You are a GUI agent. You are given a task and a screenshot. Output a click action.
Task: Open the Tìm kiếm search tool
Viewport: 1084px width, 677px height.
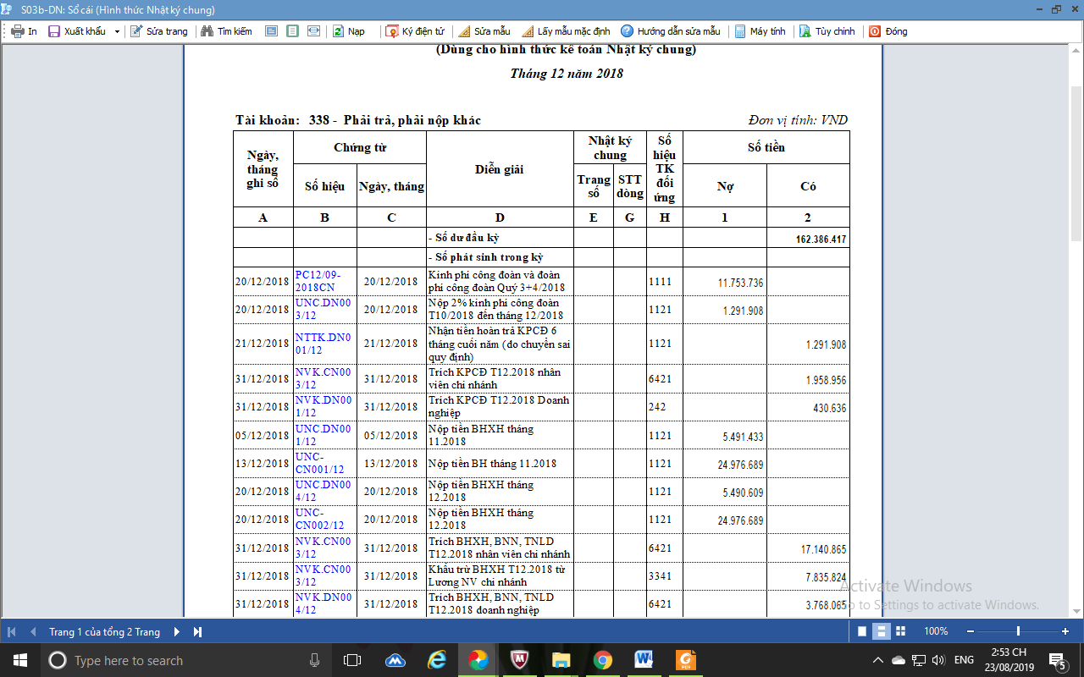click(x=226, y=31)
